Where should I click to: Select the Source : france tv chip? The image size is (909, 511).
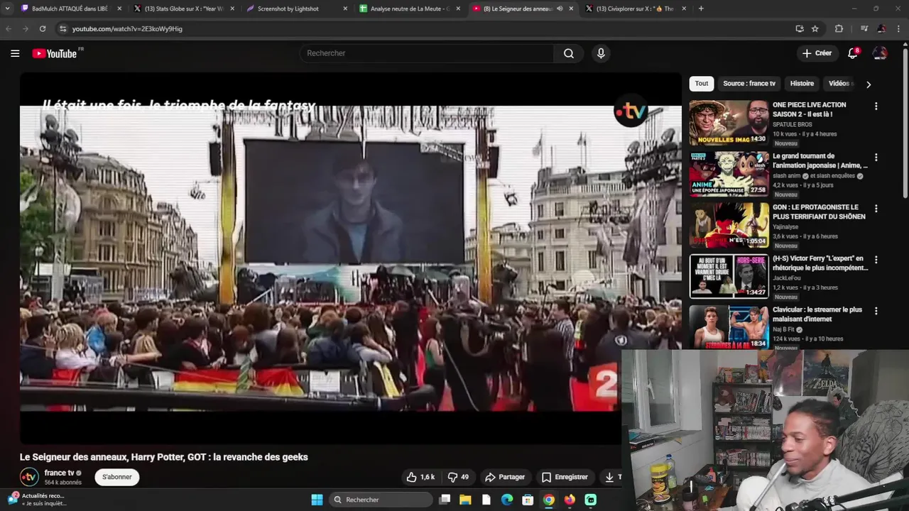tap(749, 84)
